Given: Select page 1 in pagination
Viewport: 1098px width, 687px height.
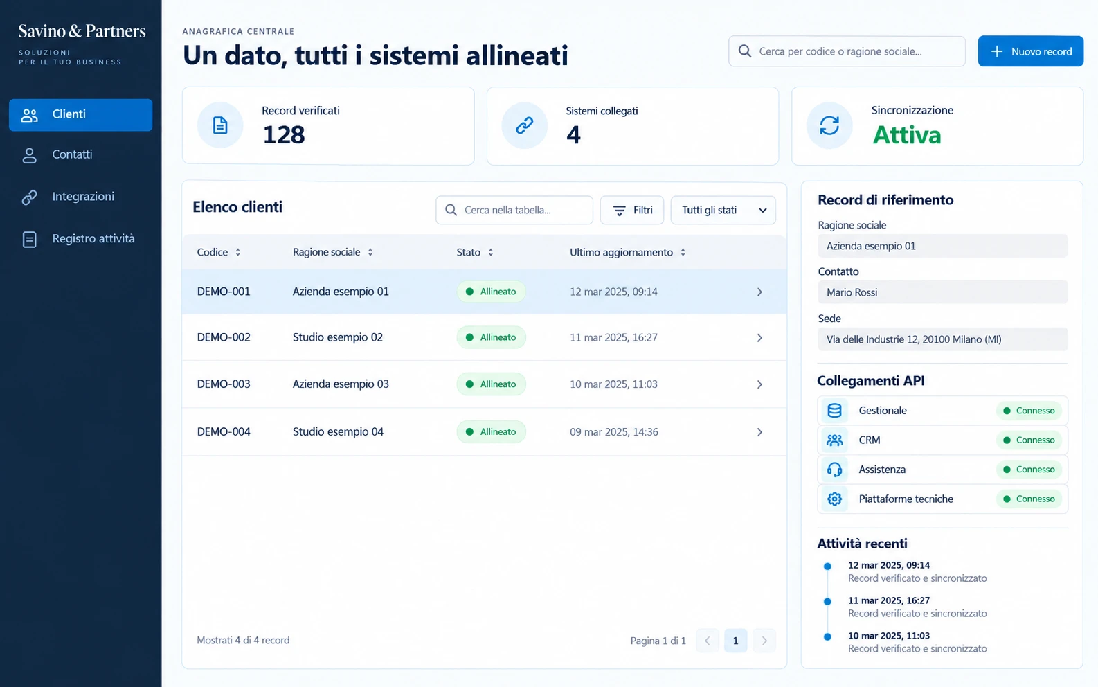Looking at the screenshot, I should (x=736, y=641).
